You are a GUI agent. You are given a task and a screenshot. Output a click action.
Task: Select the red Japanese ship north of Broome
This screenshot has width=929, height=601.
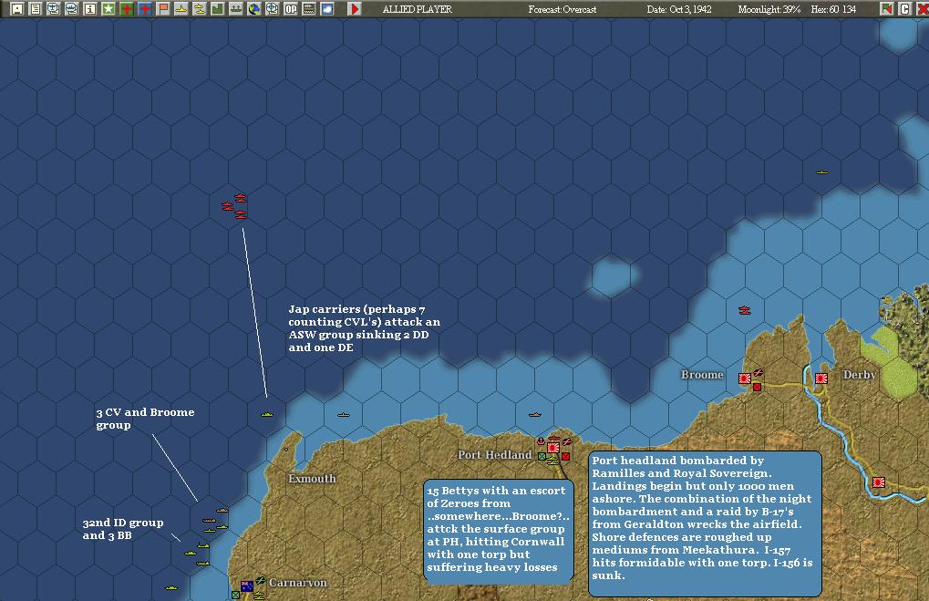pos(745,310)
